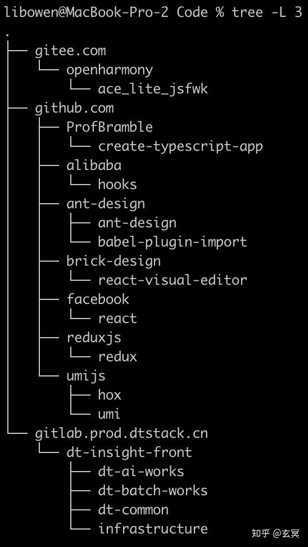Click the reduxjs folder name
Viewport: 308px width, 547px height.
94,338
